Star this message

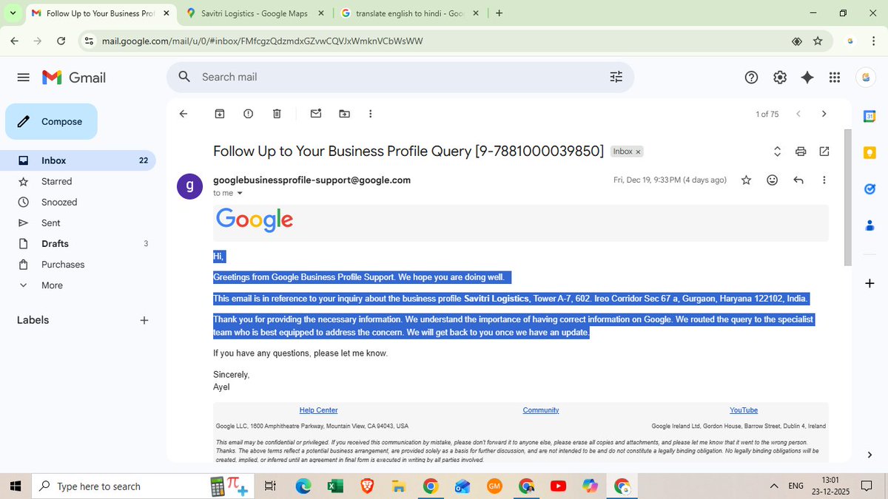[x=746, y=180]
